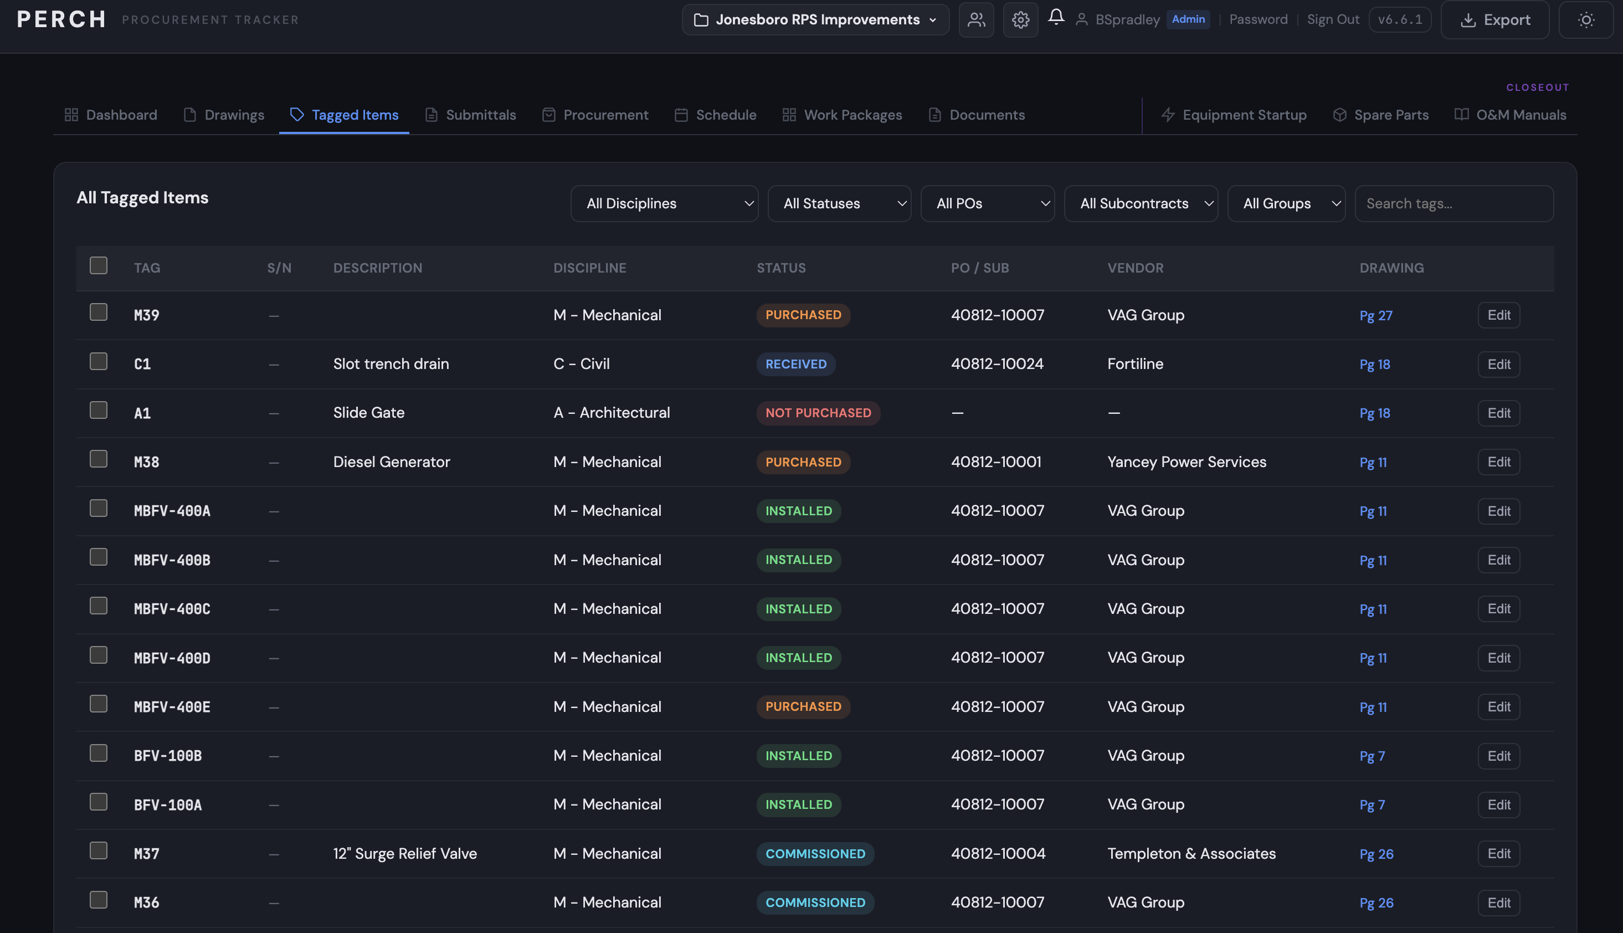
Task: Click the 12" Surge Relief Valve description
Action: point(405,854)
